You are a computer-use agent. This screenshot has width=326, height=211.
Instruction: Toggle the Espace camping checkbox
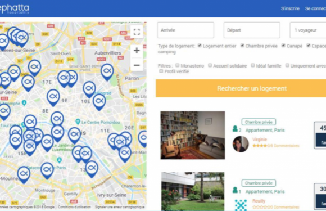pyautogui.click(x=309, y=46)
